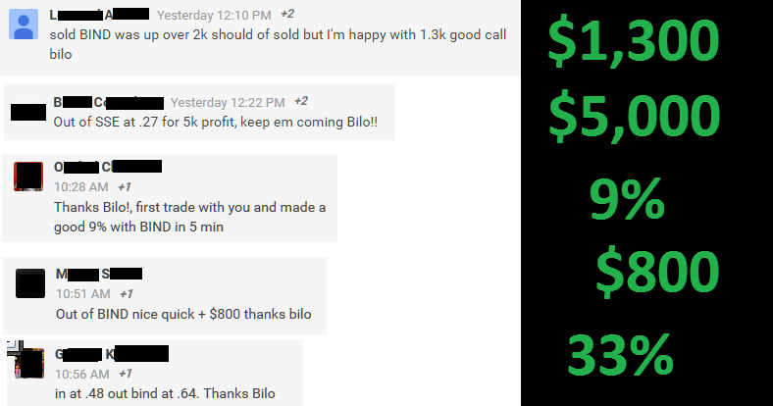Viewport: 773px width, 406px height.
Task: Click the "in at .48 out bind at .64" comment
Action: tap(165, 393)
